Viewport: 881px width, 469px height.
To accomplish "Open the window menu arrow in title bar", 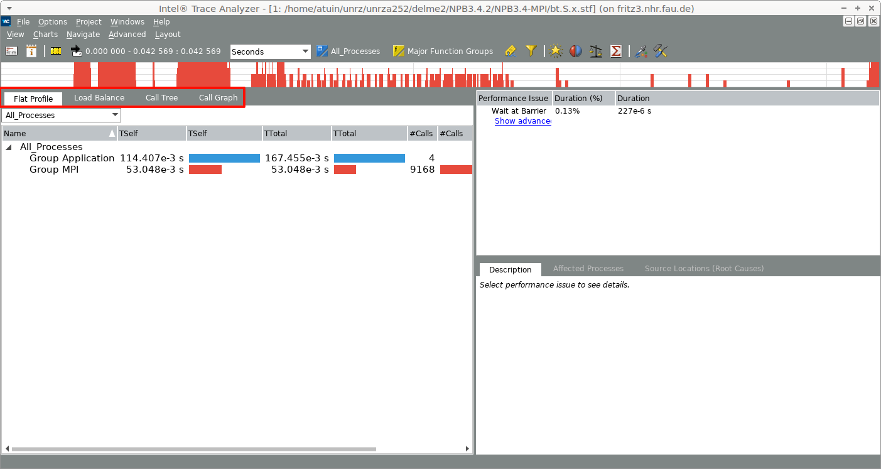I will [x=8, y=8].
